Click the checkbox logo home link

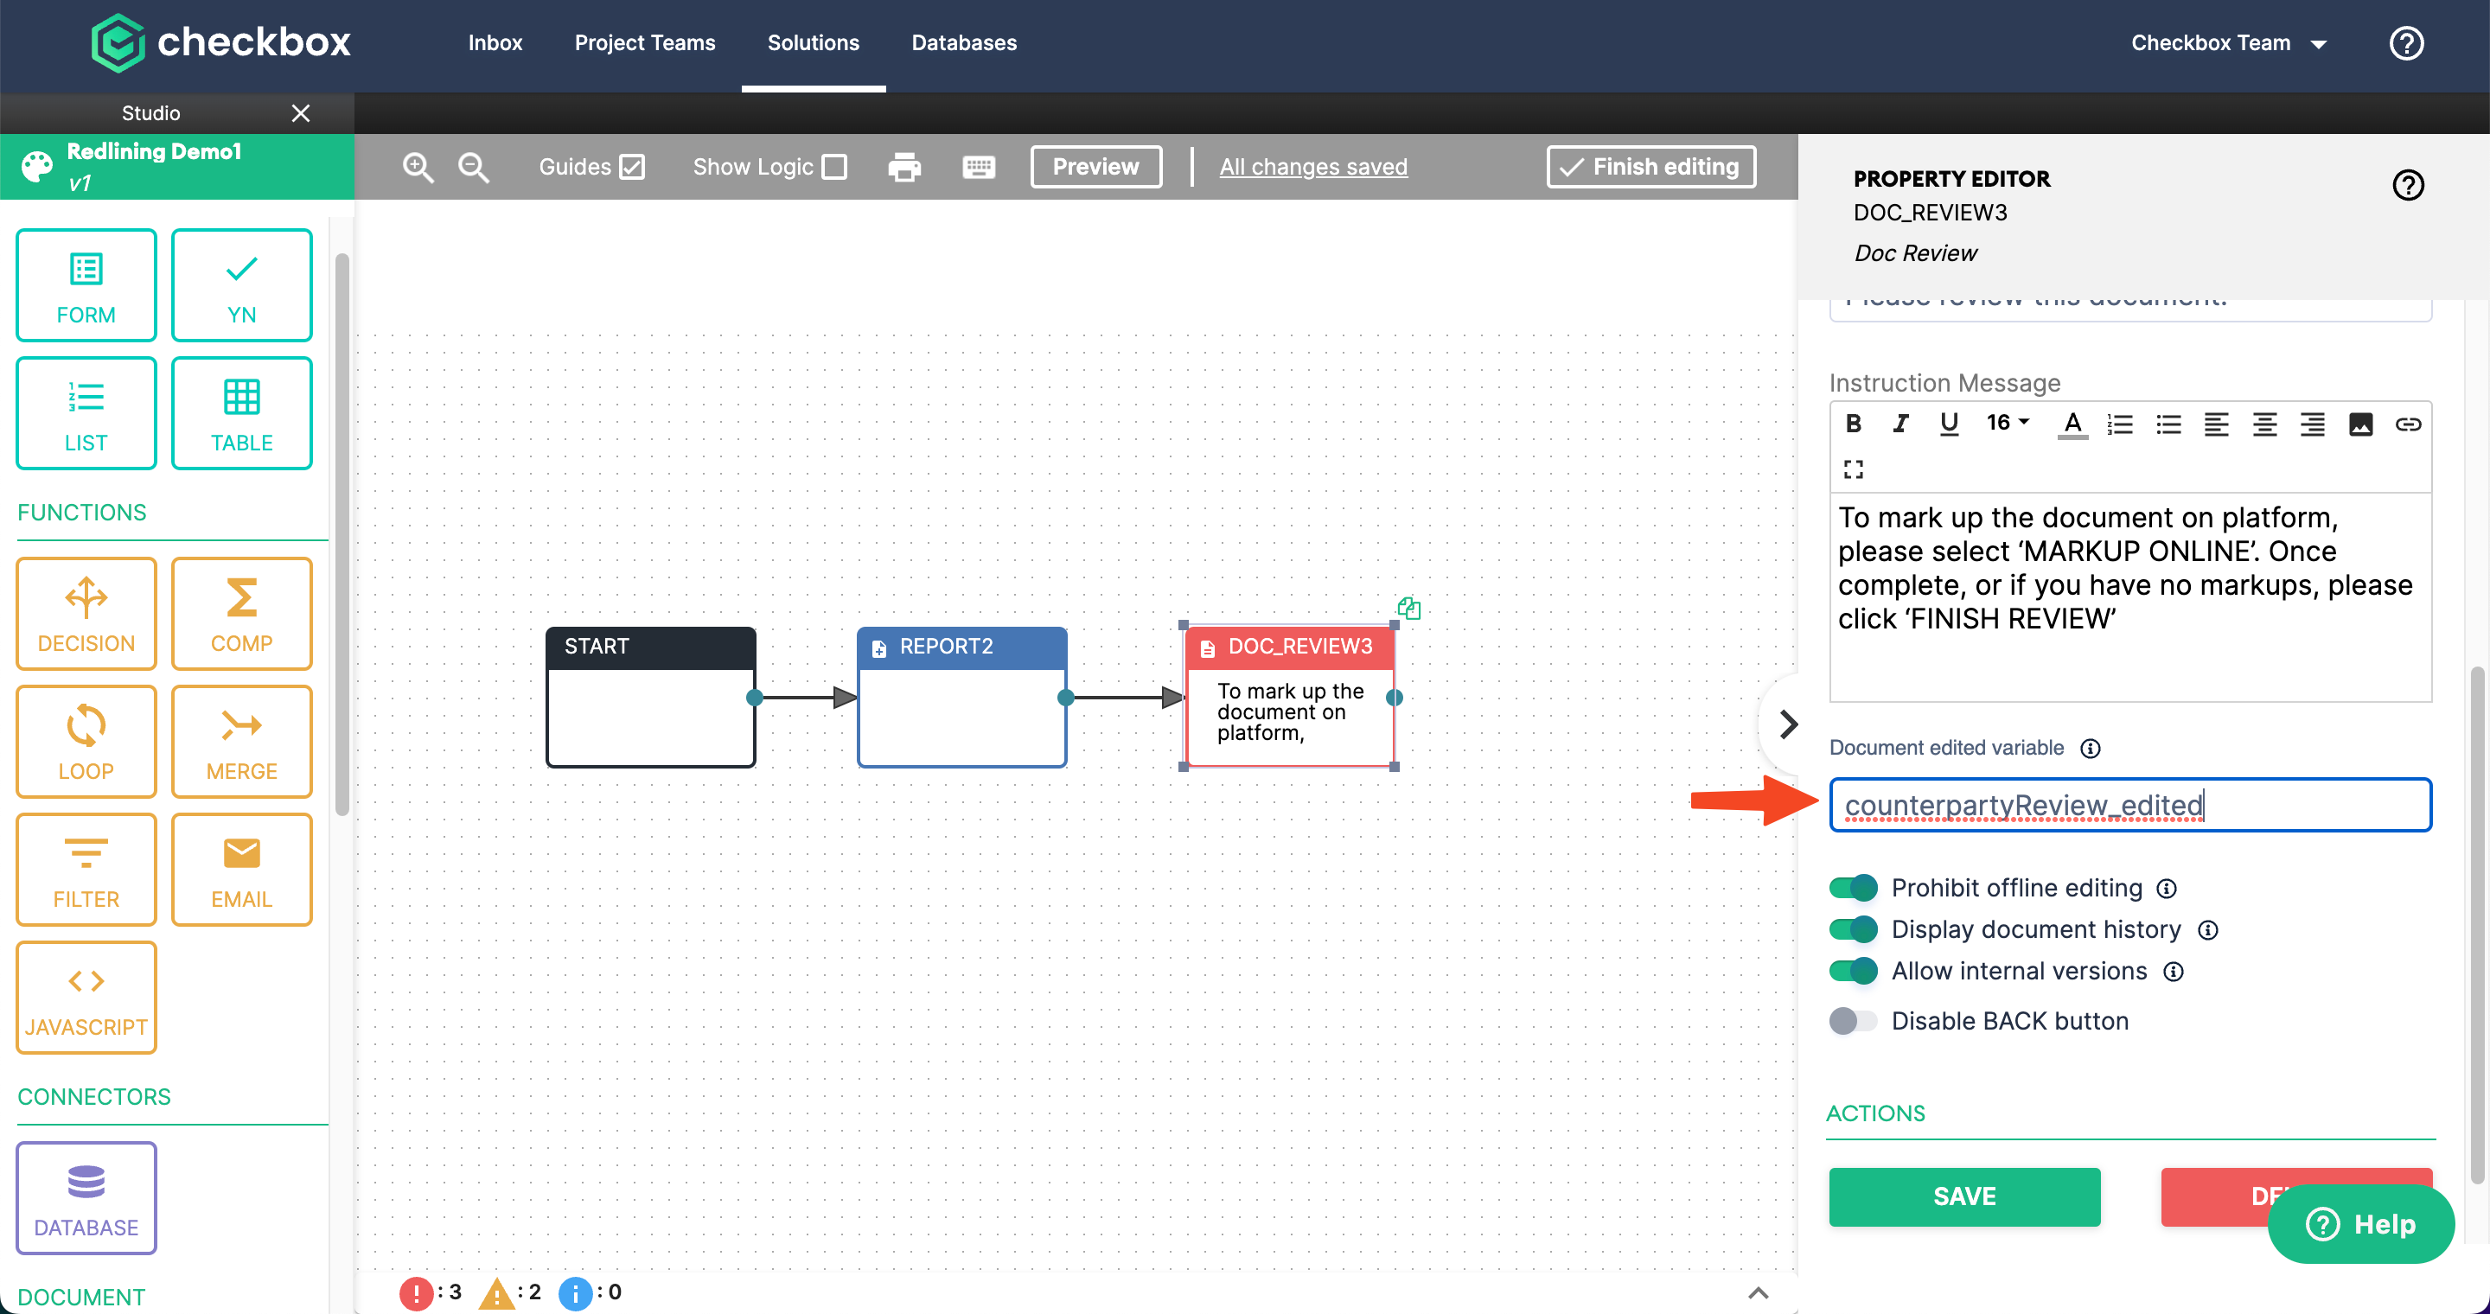220,42
